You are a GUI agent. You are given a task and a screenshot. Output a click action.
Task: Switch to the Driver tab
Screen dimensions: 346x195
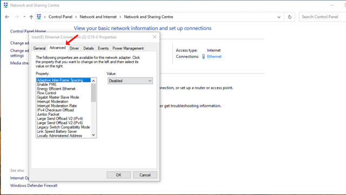click(74, 48)
